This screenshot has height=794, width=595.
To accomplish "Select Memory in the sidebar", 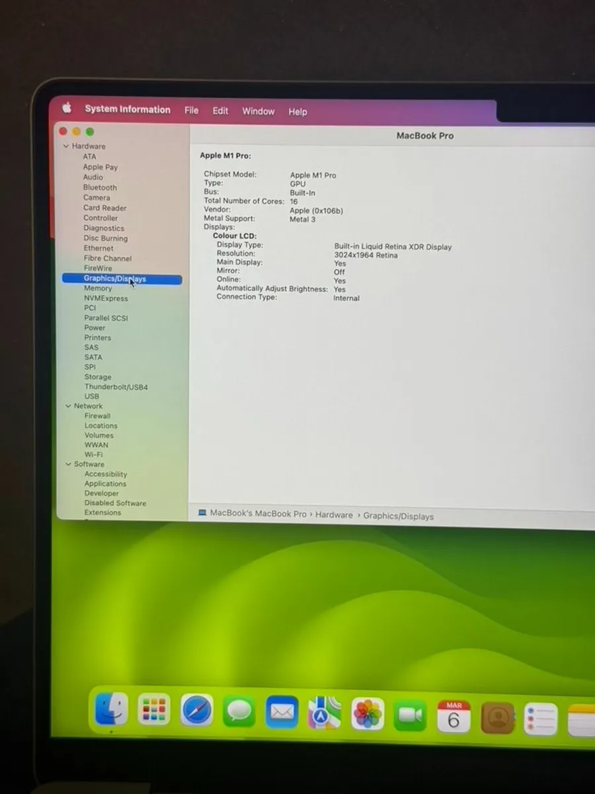I will [x=98, y=288].
